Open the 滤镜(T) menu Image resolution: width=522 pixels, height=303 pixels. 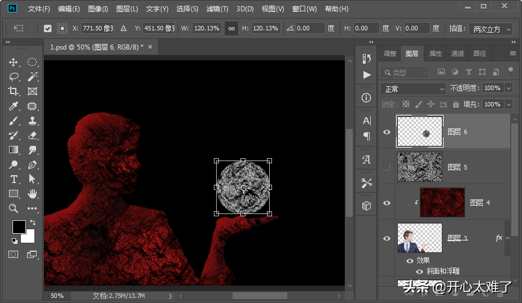(217, 9)
